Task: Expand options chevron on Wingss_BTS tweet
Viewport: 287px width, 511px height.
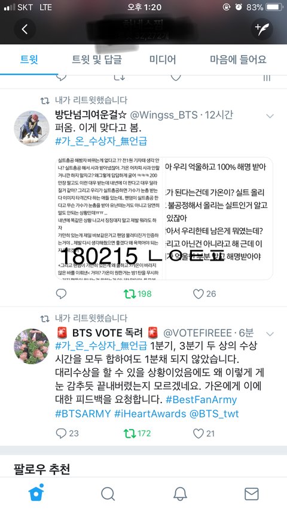Action: [x=270, y=116]
